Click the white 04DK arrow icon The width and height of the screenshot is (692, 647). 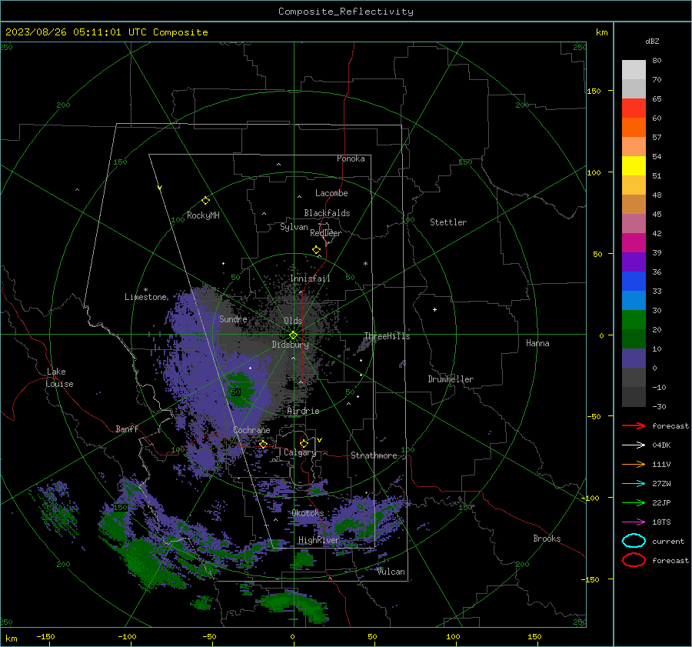[634, 445]
